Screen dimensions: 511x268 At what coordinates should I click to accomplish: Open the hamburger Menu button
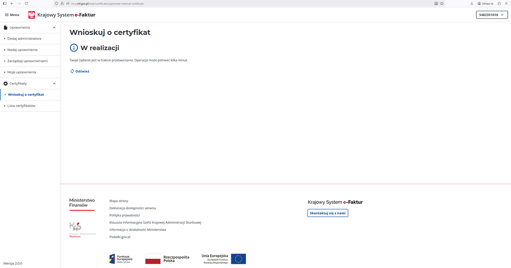[x=12, y=15]
